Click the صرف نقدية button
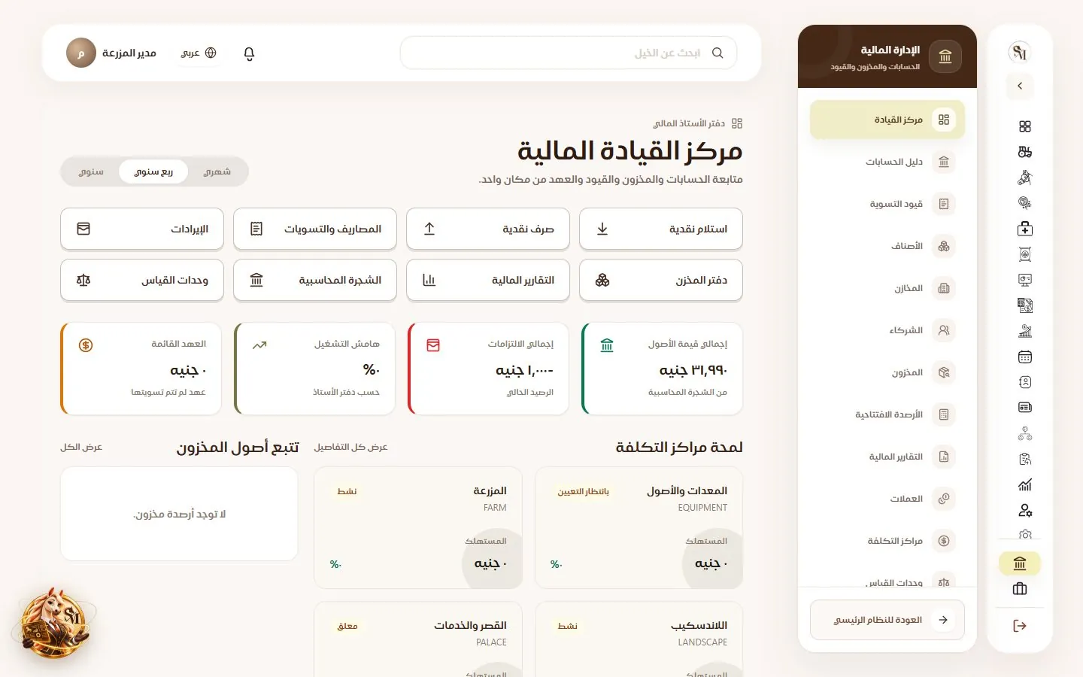 488,229
